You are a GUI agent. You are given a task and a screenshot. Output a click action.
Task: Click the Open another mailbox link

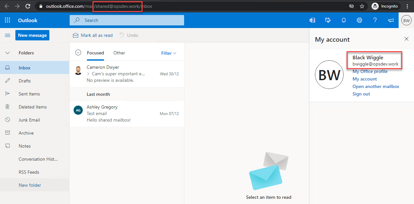[x=376, y=86]
